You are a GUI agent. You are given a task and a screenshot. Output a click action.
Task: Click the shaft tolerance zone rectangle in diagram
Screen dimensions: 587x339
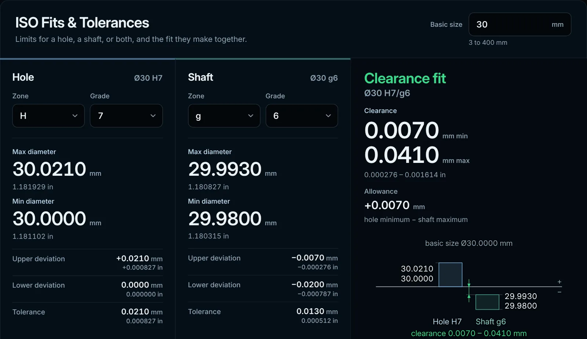click(488, 302)
